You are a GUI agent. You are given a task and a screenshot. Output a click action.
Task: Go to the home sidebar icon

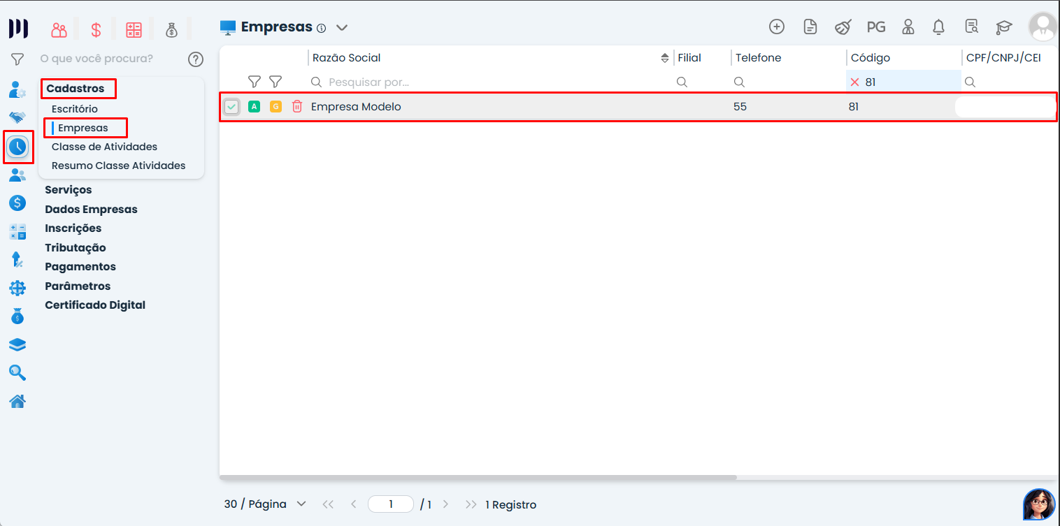pos(17,401)
